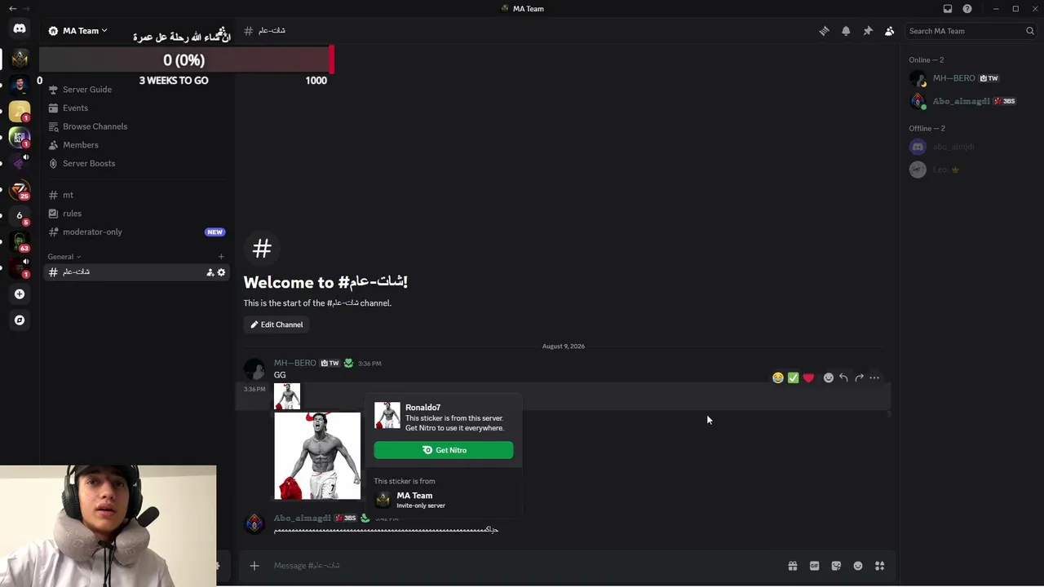Open Server Boosts in the sidebar
This screenshot has height=587, width=1044.
[x=89, y=164]
